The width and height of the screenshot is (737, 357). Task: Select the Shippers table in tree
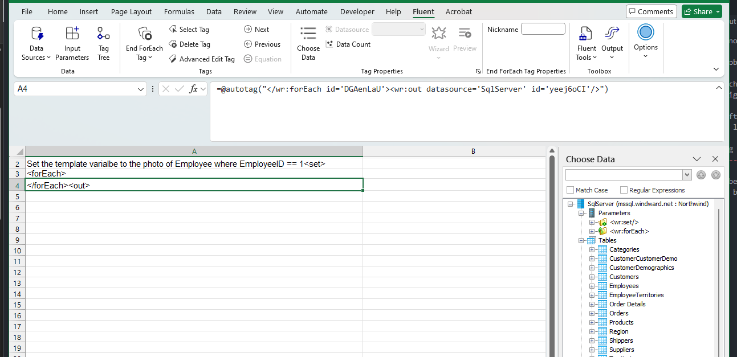coord(621,340)
